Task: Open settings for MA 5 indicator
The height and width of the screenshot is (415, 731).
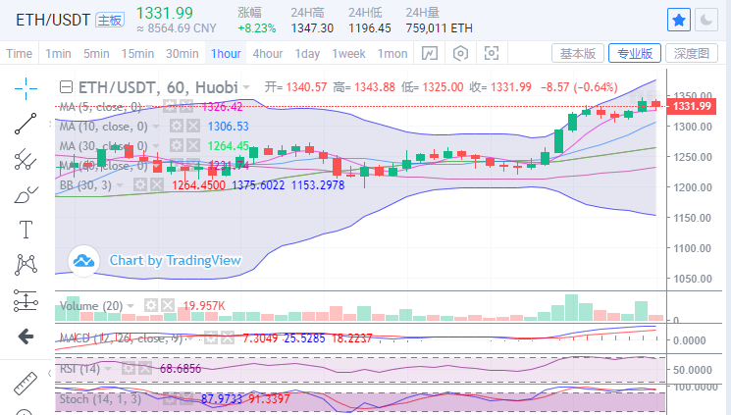Action: [x=170, y=107]
